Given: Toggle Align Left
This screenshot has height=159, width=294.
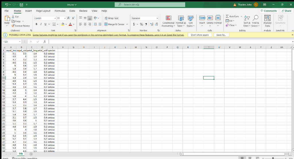Looking at the screenshot, I should tap(80, 24).
